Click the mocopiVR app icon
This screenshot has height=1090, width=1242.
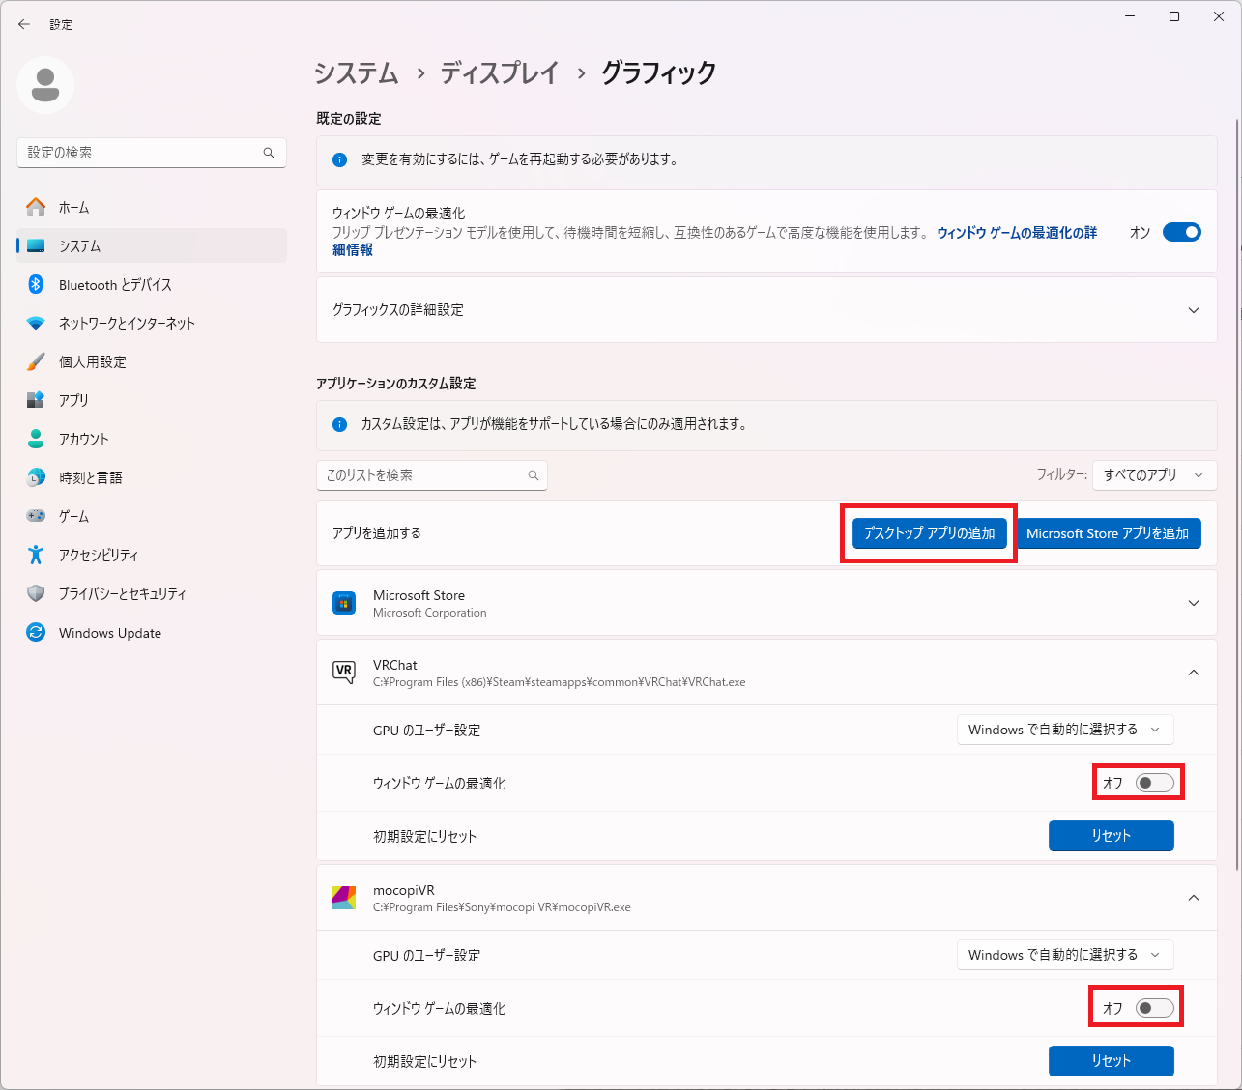pos(344,898)
